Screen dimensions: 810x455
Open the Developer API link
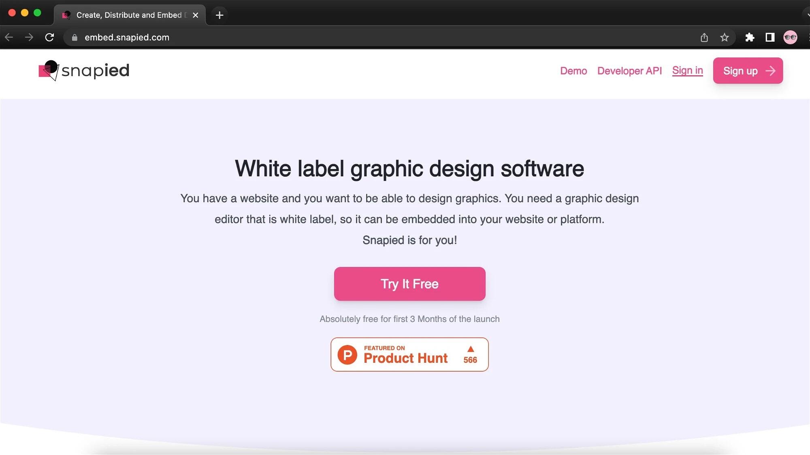[629, 71]
